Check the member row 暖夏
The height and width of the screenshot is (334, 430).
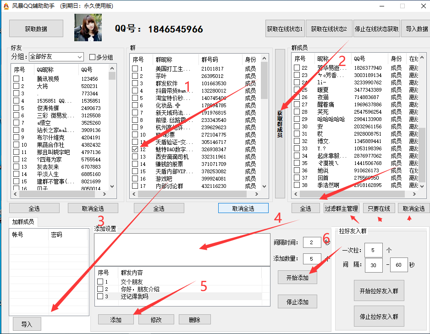coord(297,90)
